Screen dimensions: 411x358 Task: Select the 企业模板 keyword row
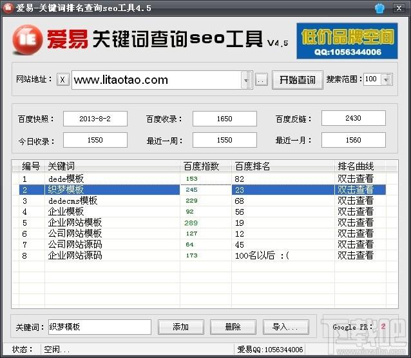coord(202,212)
